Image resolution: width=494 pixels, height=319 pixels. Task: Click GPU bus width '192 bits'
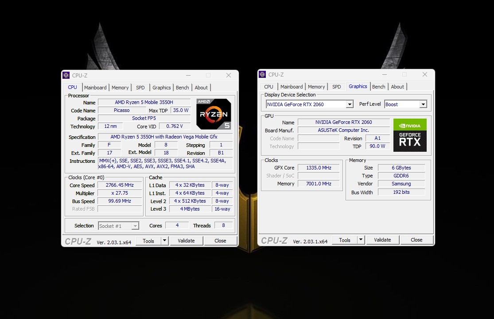401,192
